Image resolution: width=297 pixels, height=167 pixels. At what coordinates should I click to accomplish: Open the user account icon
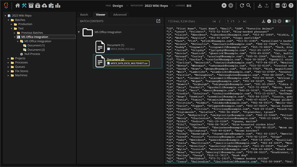point(284,6)
